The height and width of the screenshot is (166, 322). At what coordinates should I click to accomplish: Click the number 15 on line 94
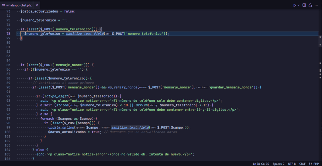pyautogui.click(x=205, y=105)
